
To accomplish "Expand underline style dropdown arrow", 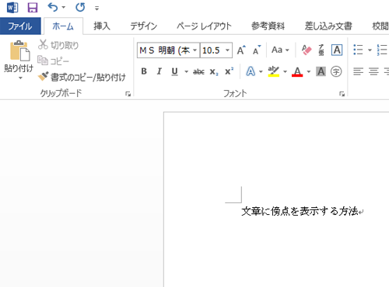I will [186, 71].
